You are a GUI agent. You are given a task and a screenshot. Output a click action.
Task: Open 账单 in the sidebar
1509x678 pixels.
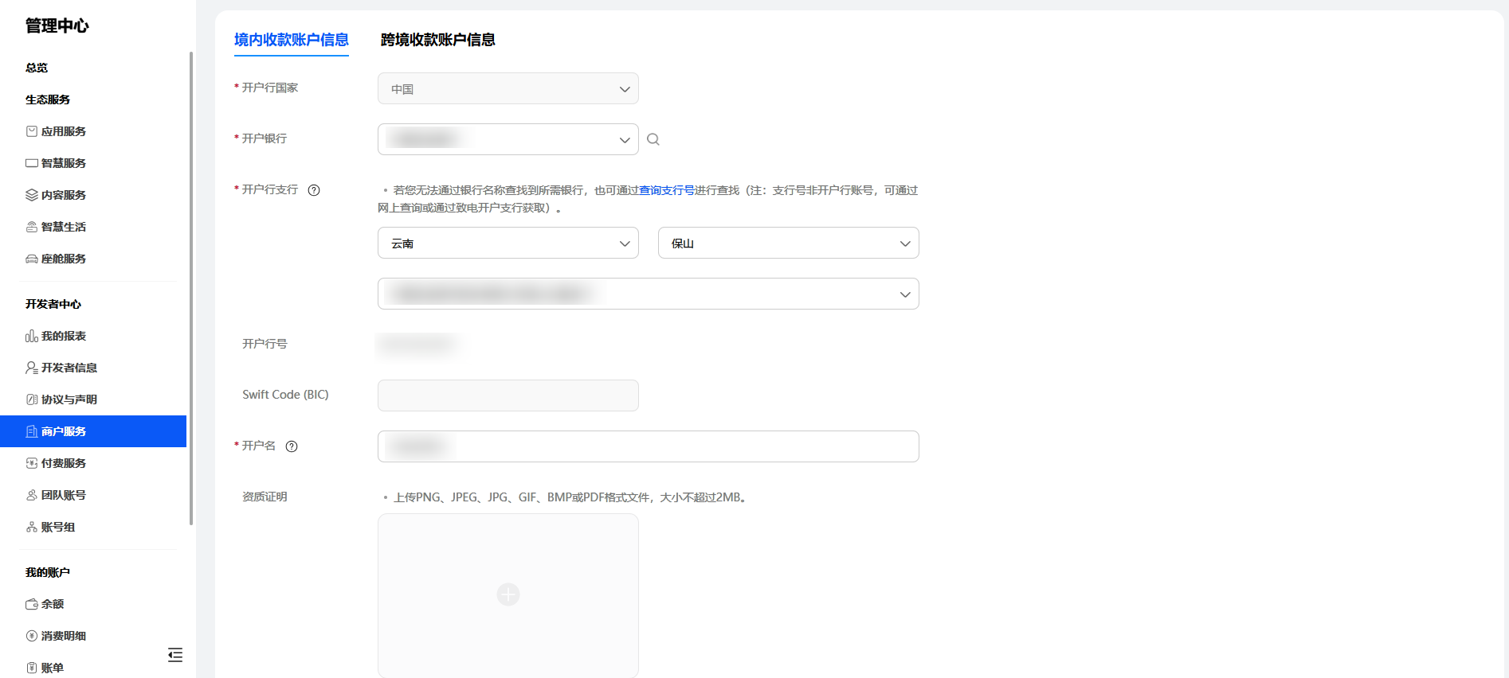coord(53,668)
